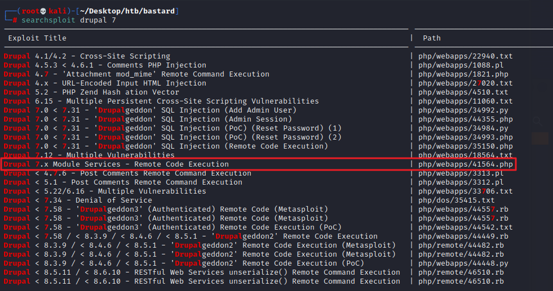553x291 pixels.
Task: Select path php/webapps/44449.rb
Action: click(x=463, y=236)
